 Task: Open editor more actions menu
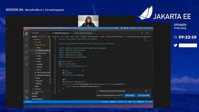coord(150,33)
